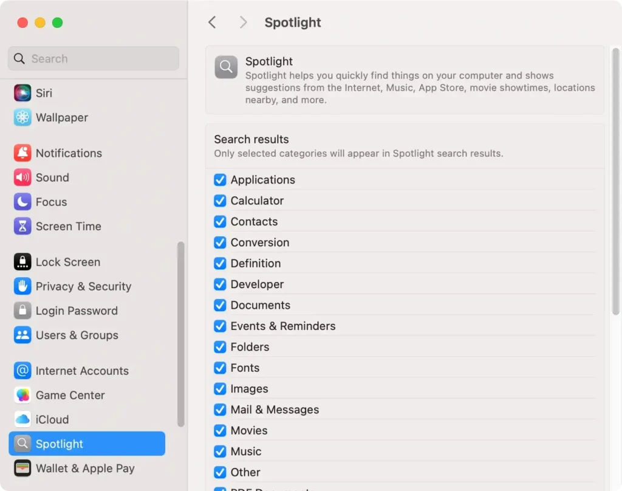
Task: Open Wallet & Apple Pay pane
Action: click(x=84, y=468)
